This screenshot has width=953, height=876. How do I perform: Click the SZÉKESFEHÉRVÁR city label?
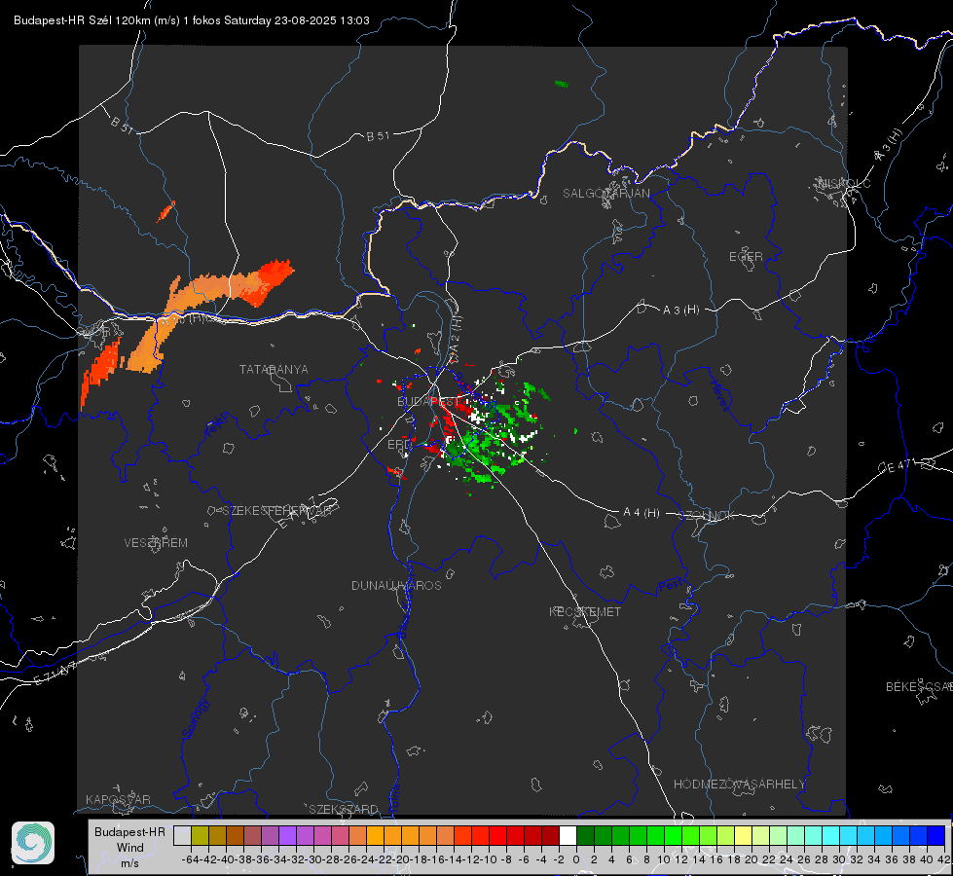click(x=276, y=511)
